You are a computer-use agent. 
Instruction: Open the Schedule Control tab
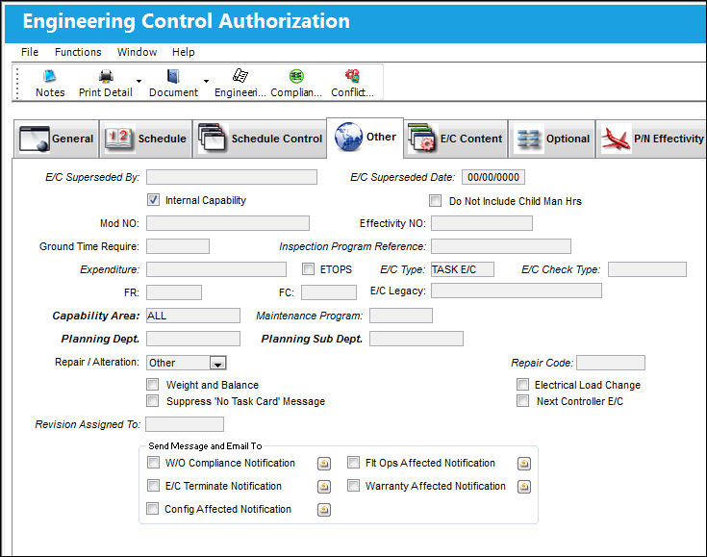pyautogui.click(x=260, y=139)
